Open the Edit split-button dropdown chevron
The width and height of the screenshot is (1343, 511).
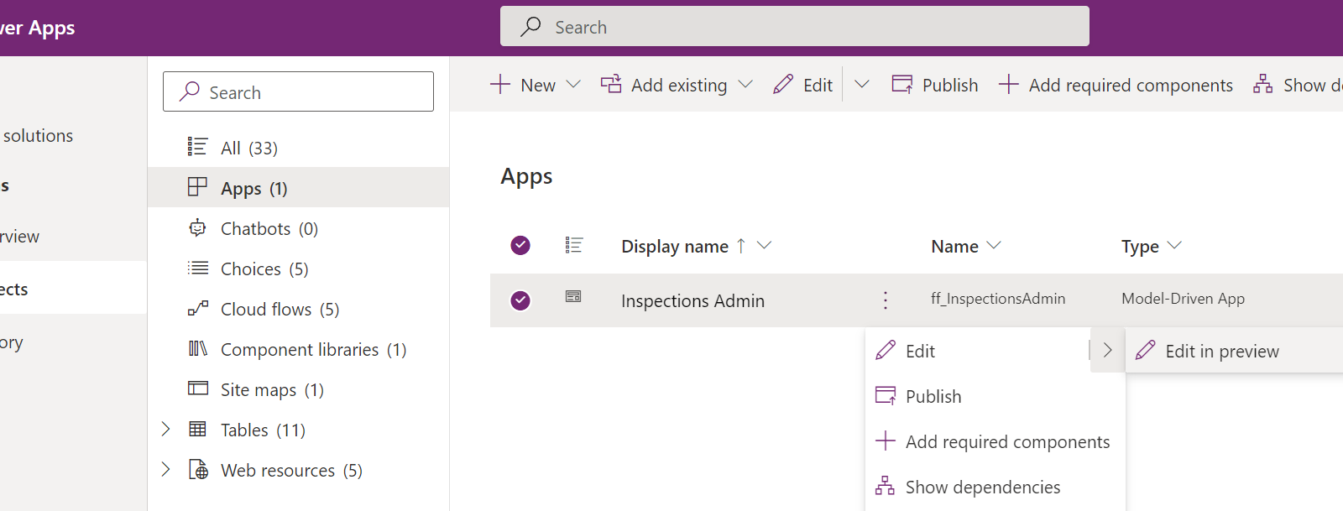pos(862,84)
